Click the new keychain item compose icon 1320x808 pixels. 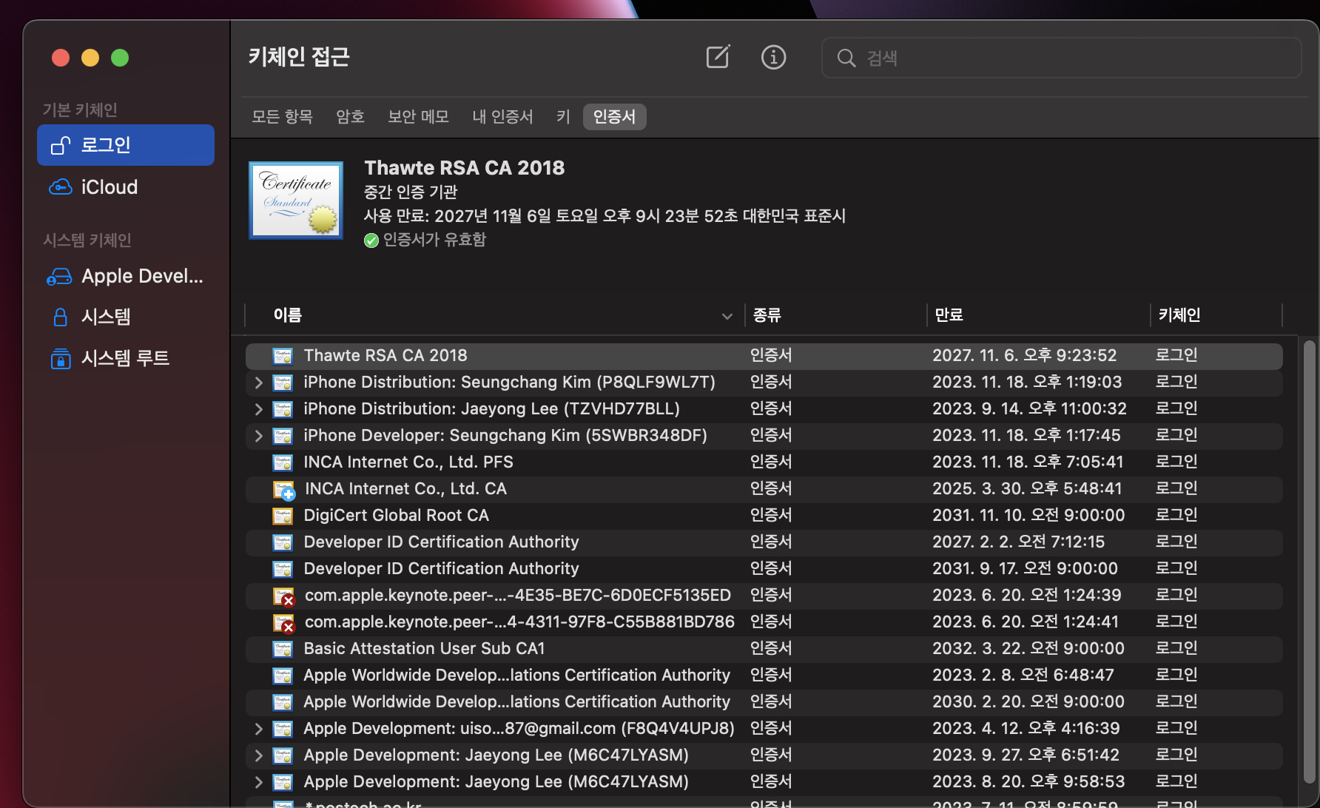[718, 57]
